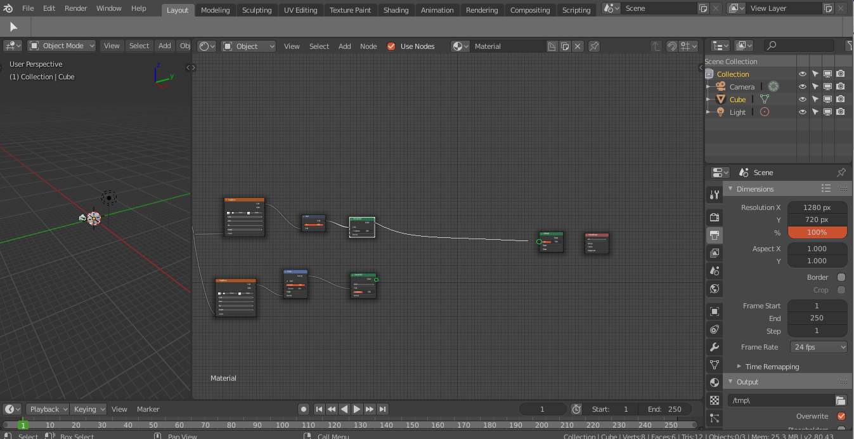Click the folder icon beside the /tmp\ path
This screenshot has height=439, width=854.
[x=841, y=400]
